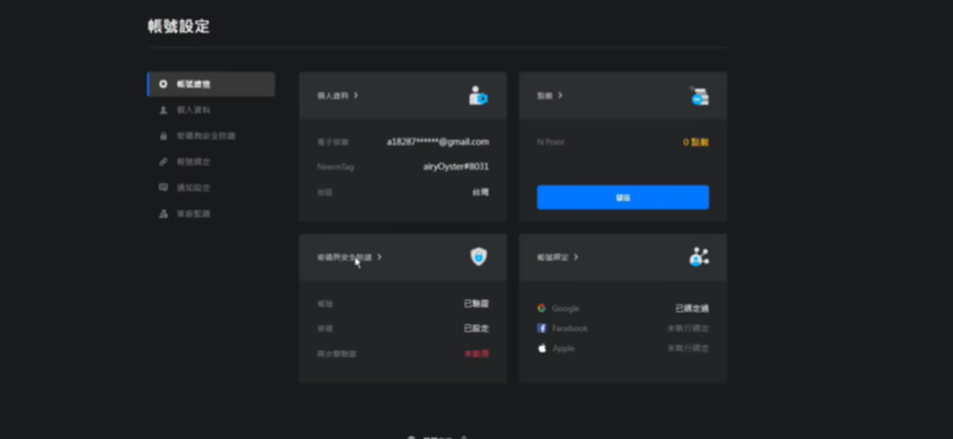Click 未執行綁定 next to Apple
953x439 pixels.
click(x=687, y=348)
